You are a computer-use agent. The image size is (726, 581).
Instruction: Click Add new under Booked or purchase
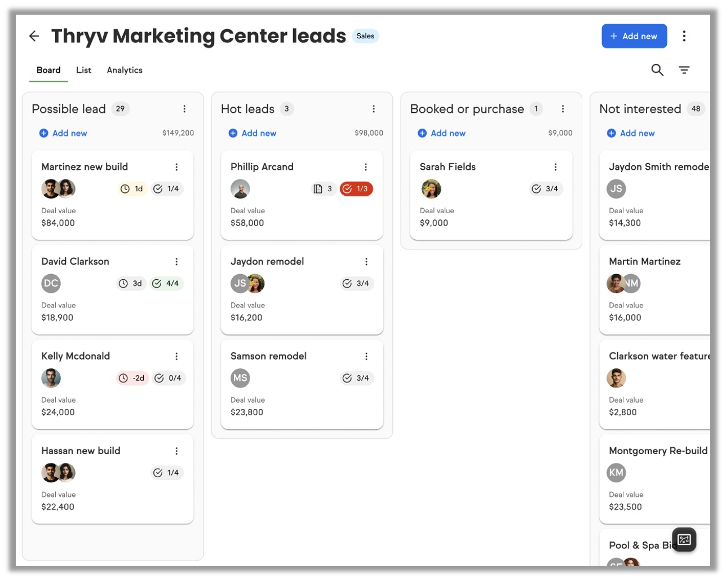coord(442,133)
